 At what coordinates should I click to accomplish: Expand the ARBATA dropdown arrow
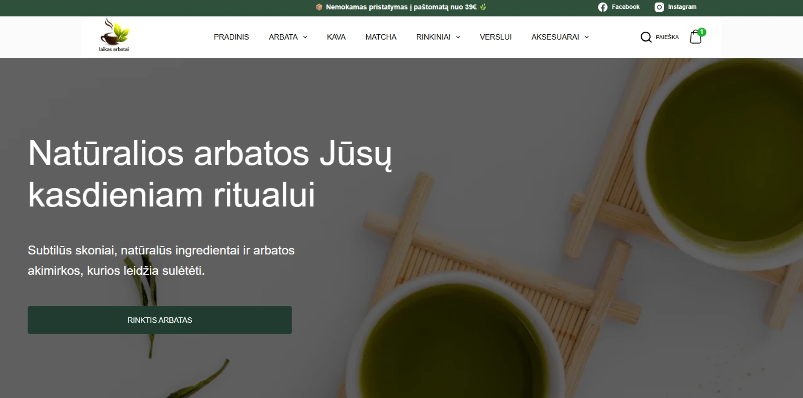click(305, 37)
